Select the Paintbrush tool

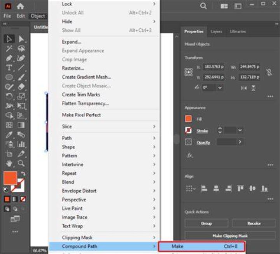tap(21, 77)
